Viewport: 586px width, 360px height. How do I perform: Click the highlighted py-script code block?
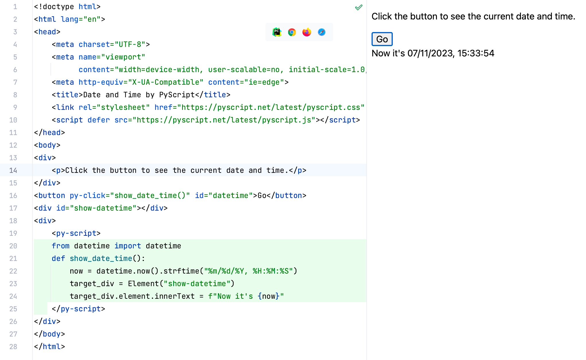[x=172, y=271]
